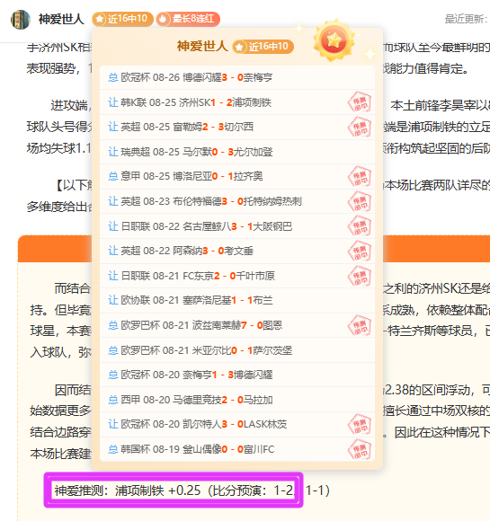Click the 神爱世人 author avatar
The image size is (490, 521).
pos(21,19)
